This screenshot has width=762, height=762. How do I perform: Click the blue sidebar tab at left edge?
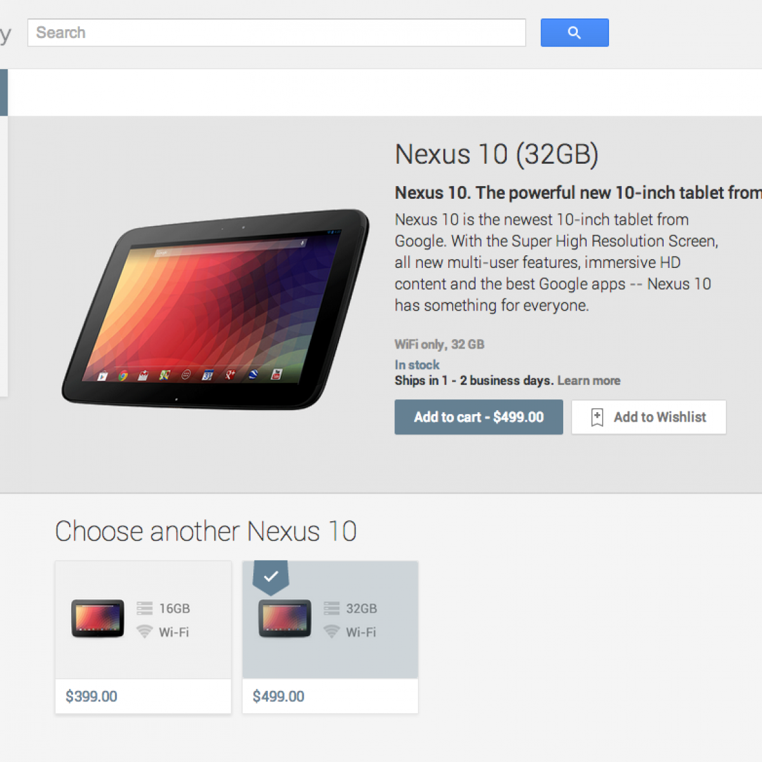(4, 93)
